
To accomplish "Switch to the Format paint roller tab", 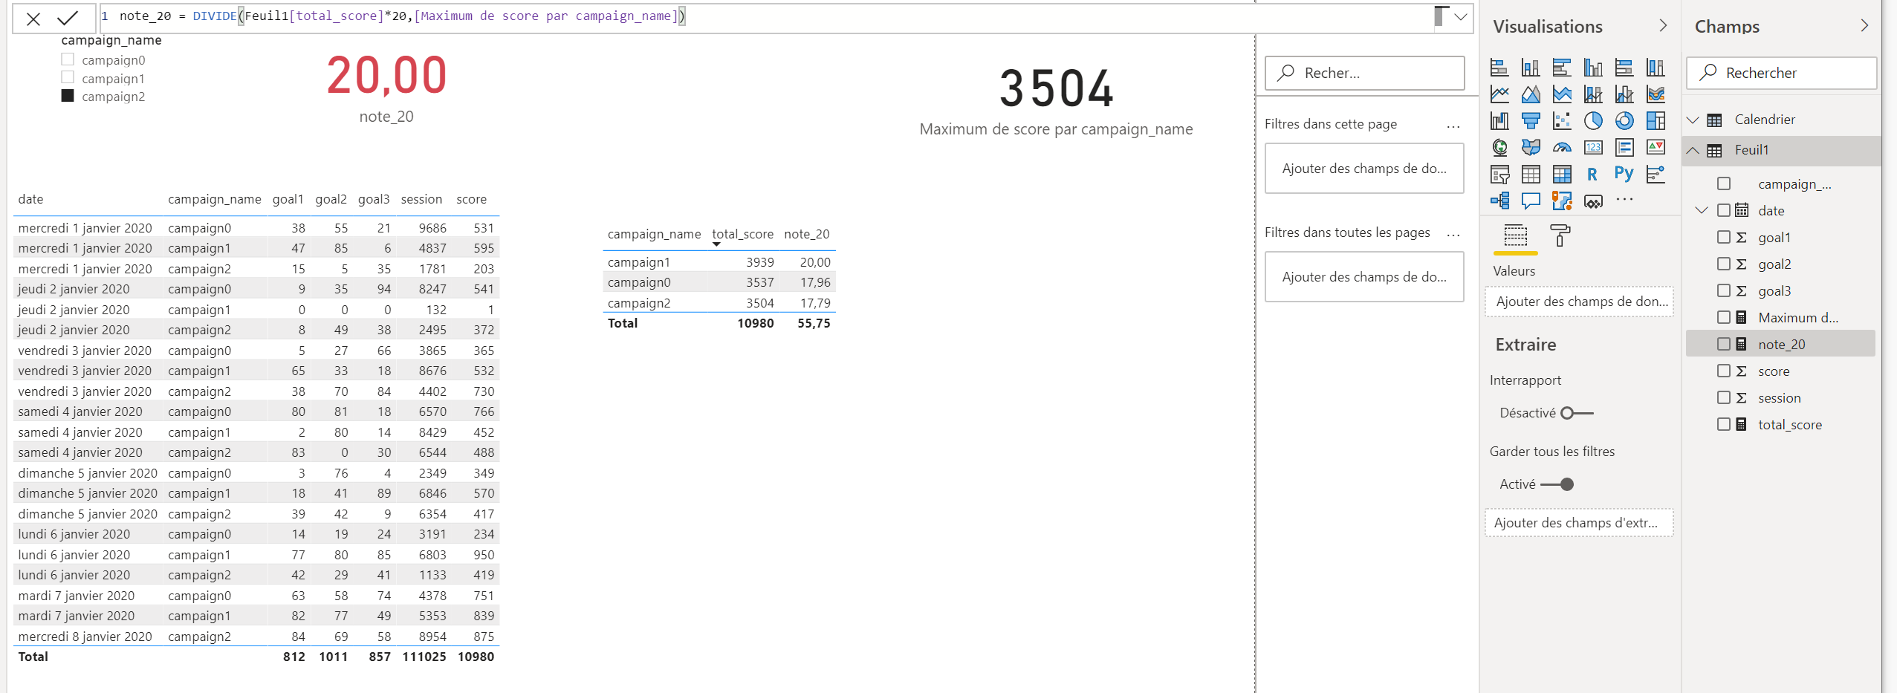I will click(1560, 235).
